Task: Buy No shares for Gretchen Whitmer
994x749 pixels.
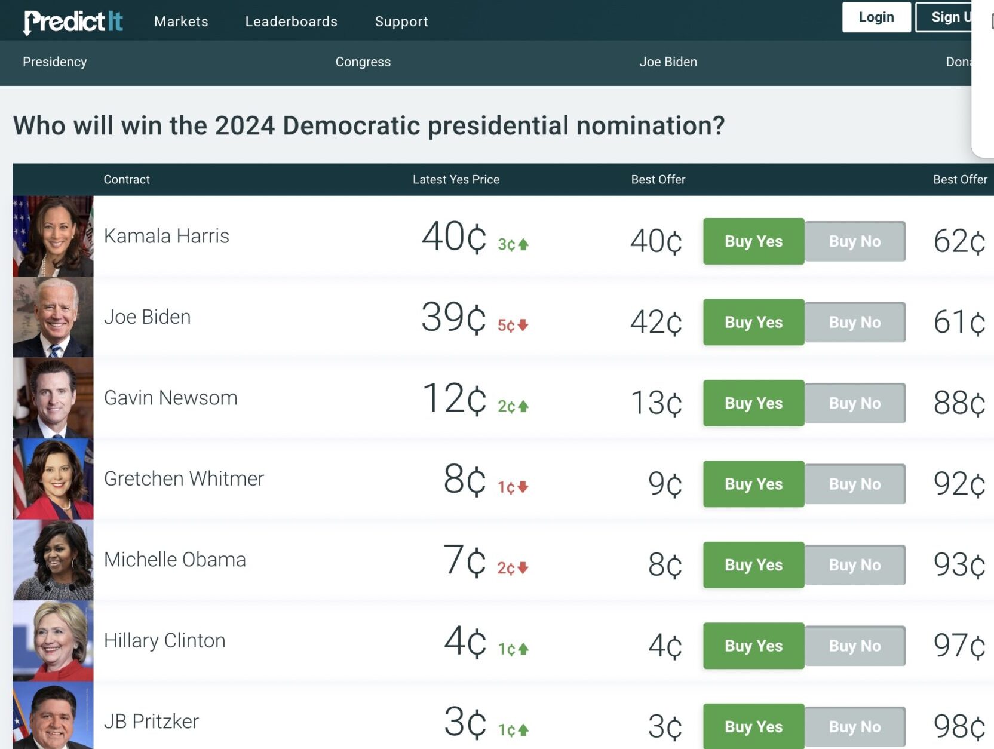Action: pyautogui.click(x=854, y=484)
